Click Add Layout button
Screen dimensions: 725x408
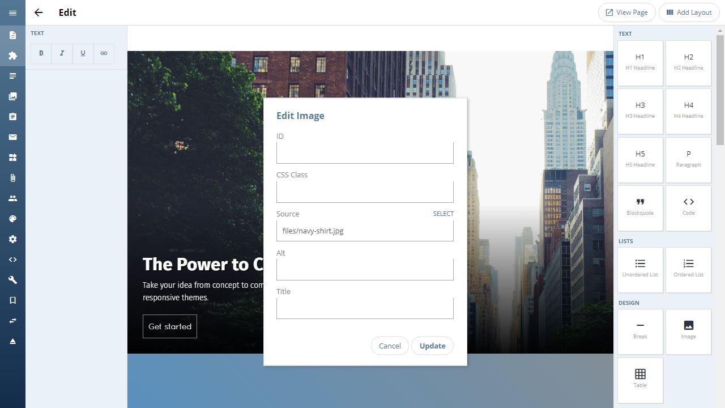point(689,12)
